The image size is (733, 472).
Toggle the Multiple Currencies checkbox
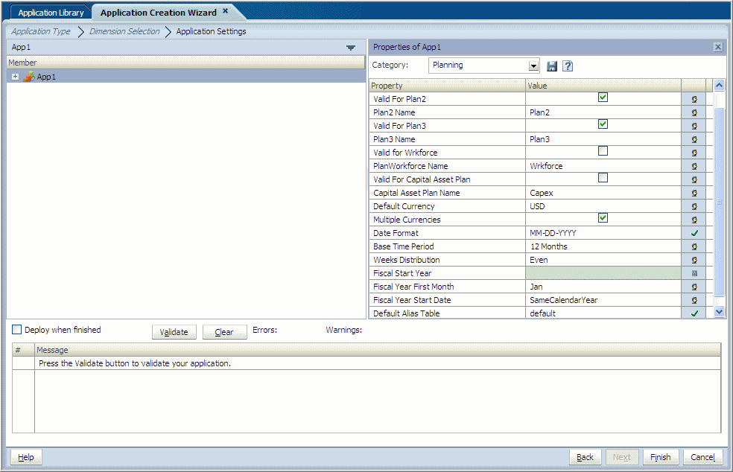click(x=603, y=218)
